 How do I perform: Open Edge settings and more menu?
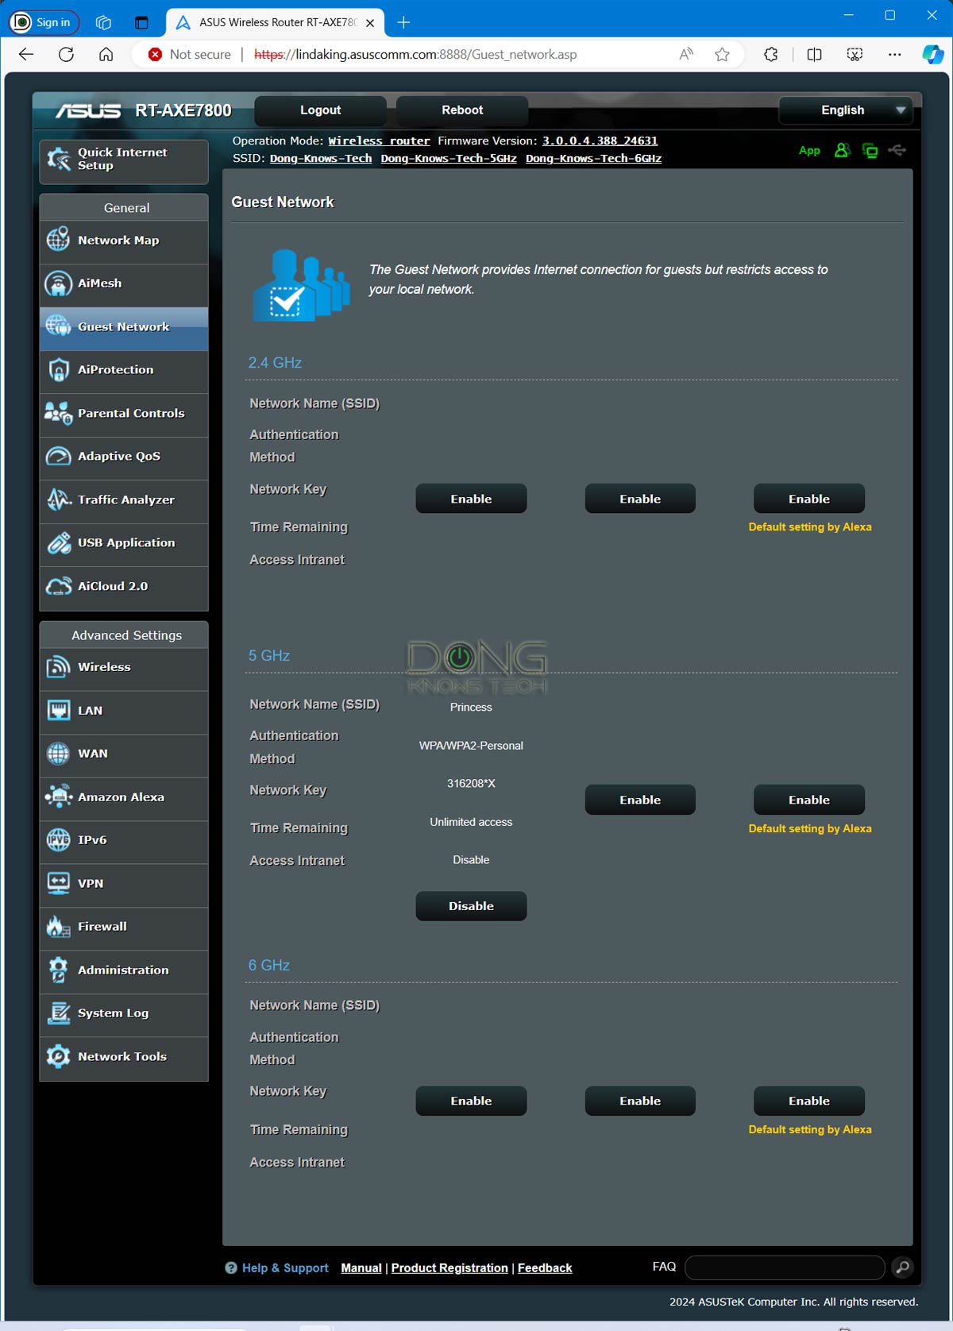click(894, 54)
